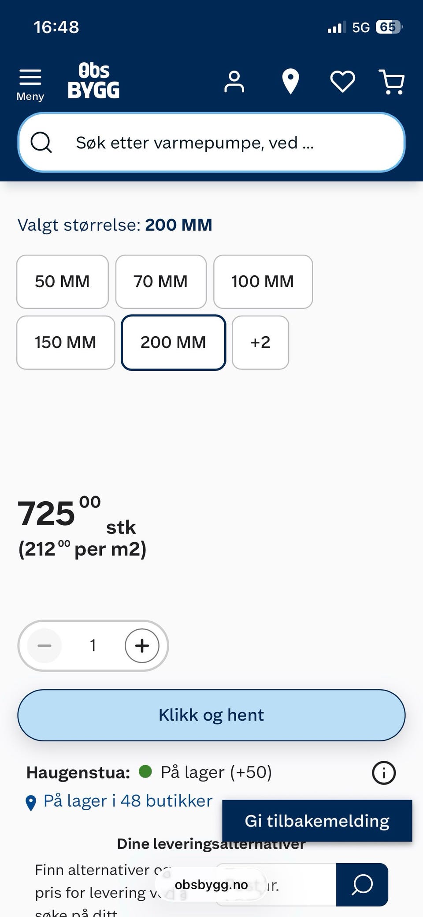Pick the 150 MM size option
This screenshot has height=917, width=423.
coord(65,342)
